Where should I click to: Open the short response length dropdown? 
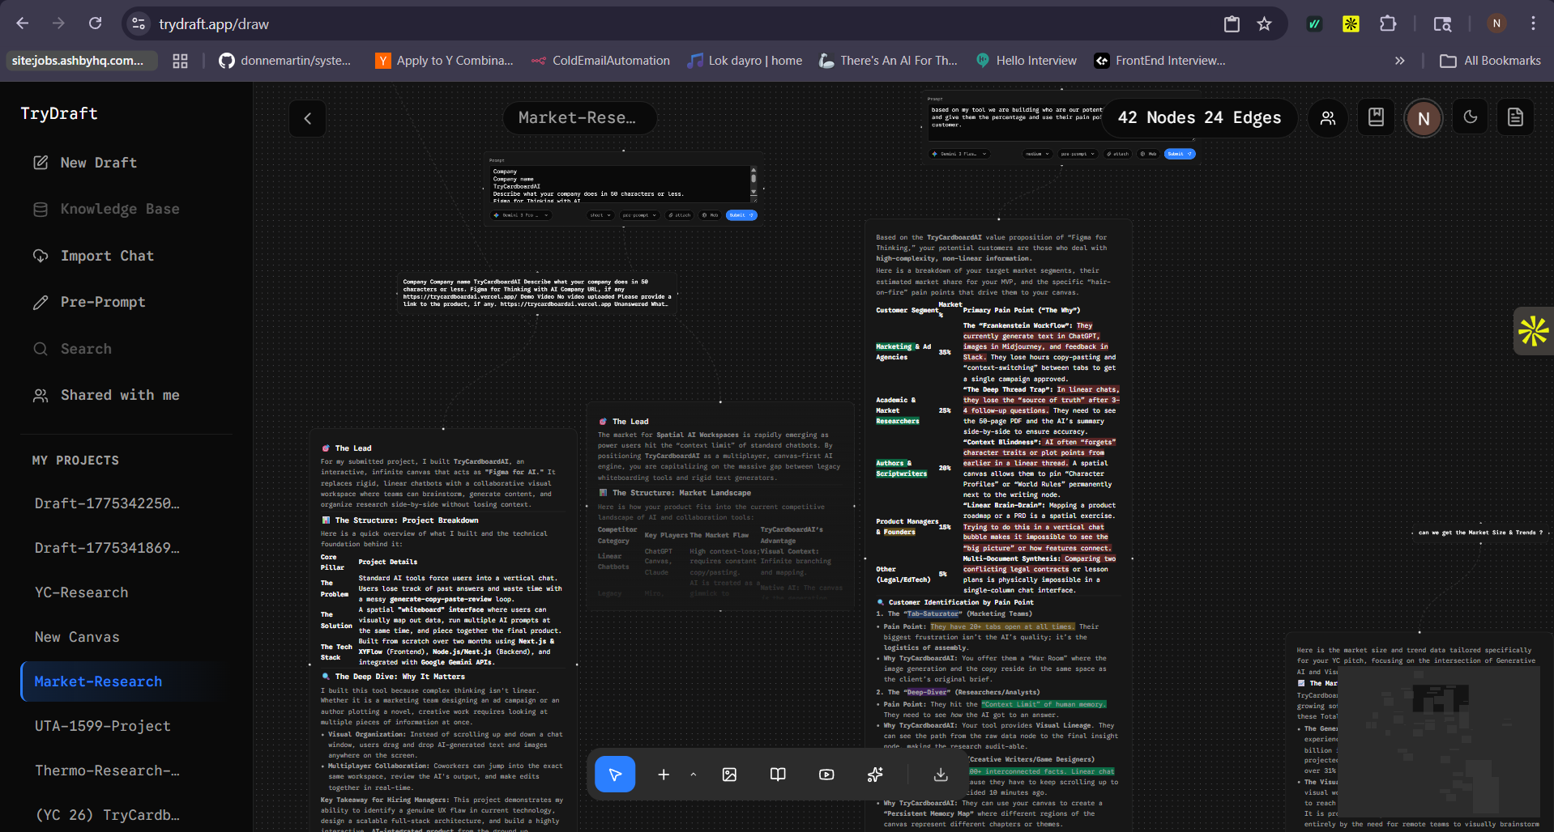(600, 215)
